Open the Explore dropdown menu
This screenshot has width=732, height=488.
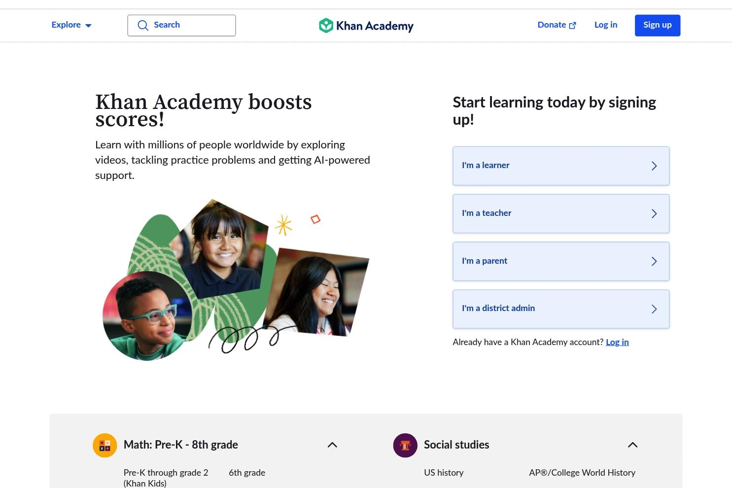tap(71, 25)
